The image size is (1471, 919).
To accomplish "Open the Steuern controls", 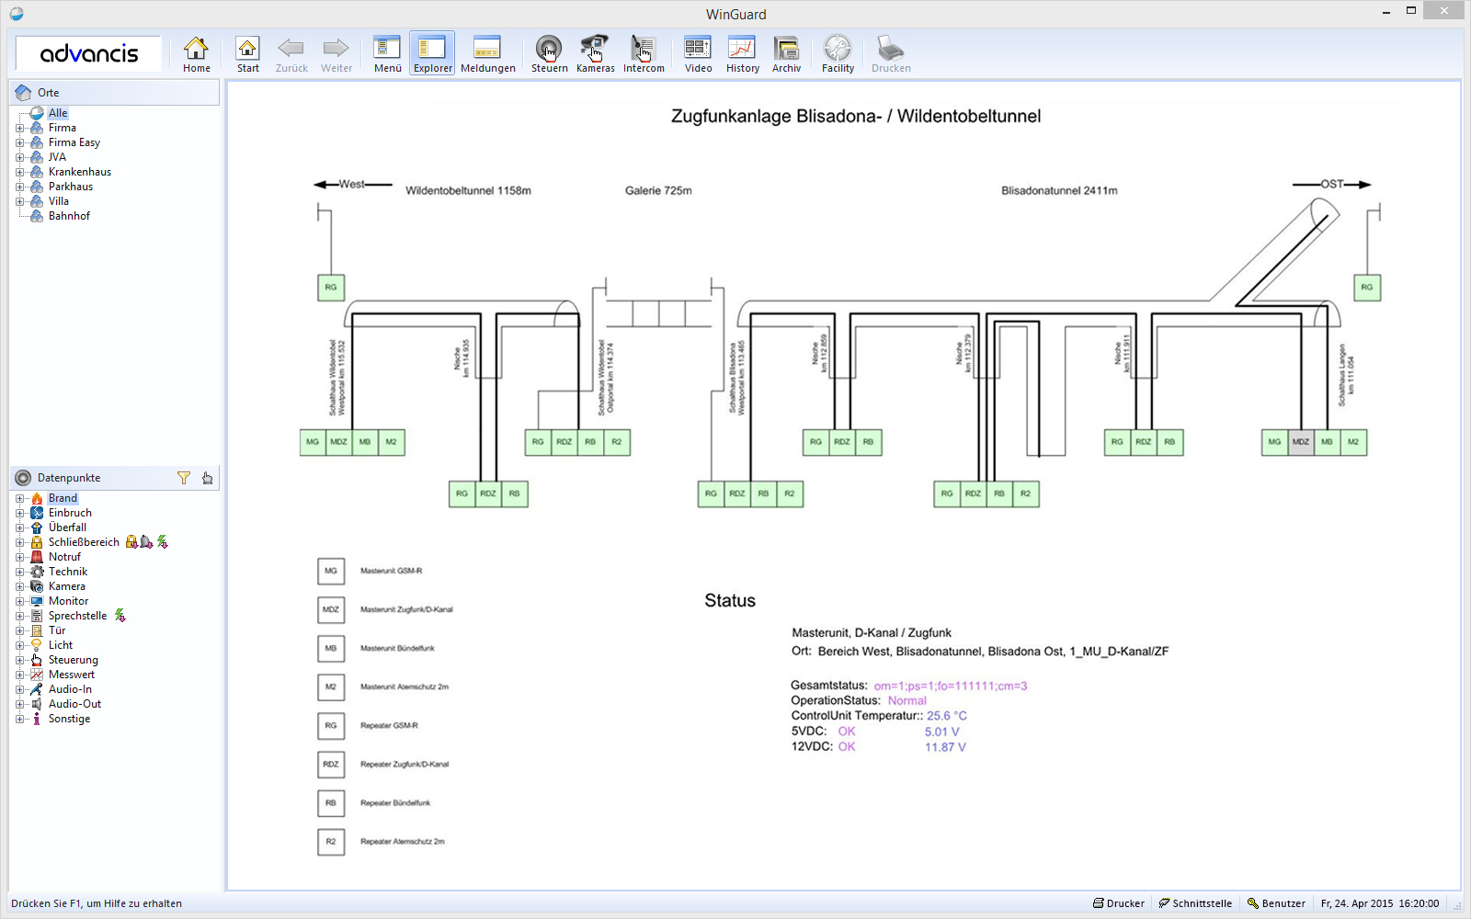I will [x=549, y=54].
